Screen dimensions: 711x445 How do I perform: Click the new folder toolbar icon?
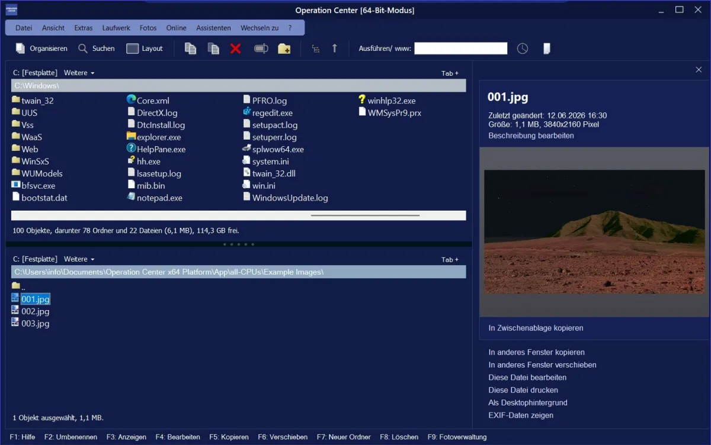284,49
